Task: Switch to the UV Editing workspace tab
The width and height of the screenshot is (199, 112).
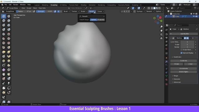Action: coord(63,5)
